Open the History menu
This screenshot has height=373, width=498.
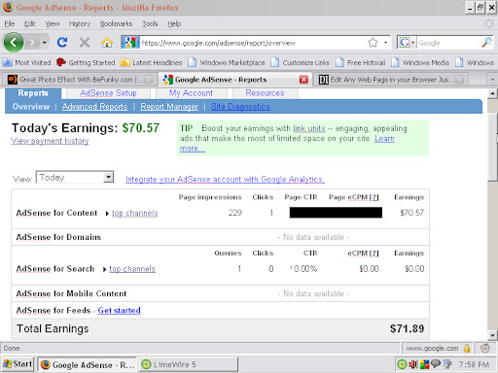tap(80, 23)
